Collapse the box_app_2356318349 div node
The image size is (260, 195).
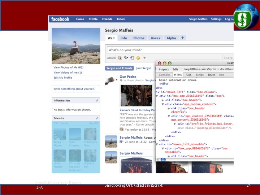[157, 96]
